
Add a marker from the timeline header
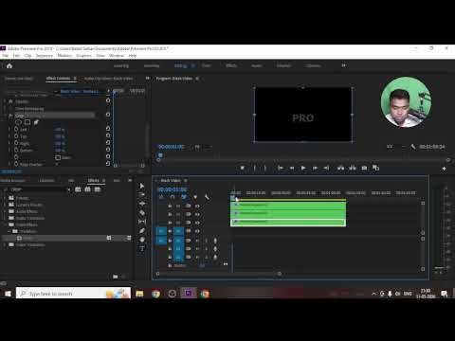(195, 197)
